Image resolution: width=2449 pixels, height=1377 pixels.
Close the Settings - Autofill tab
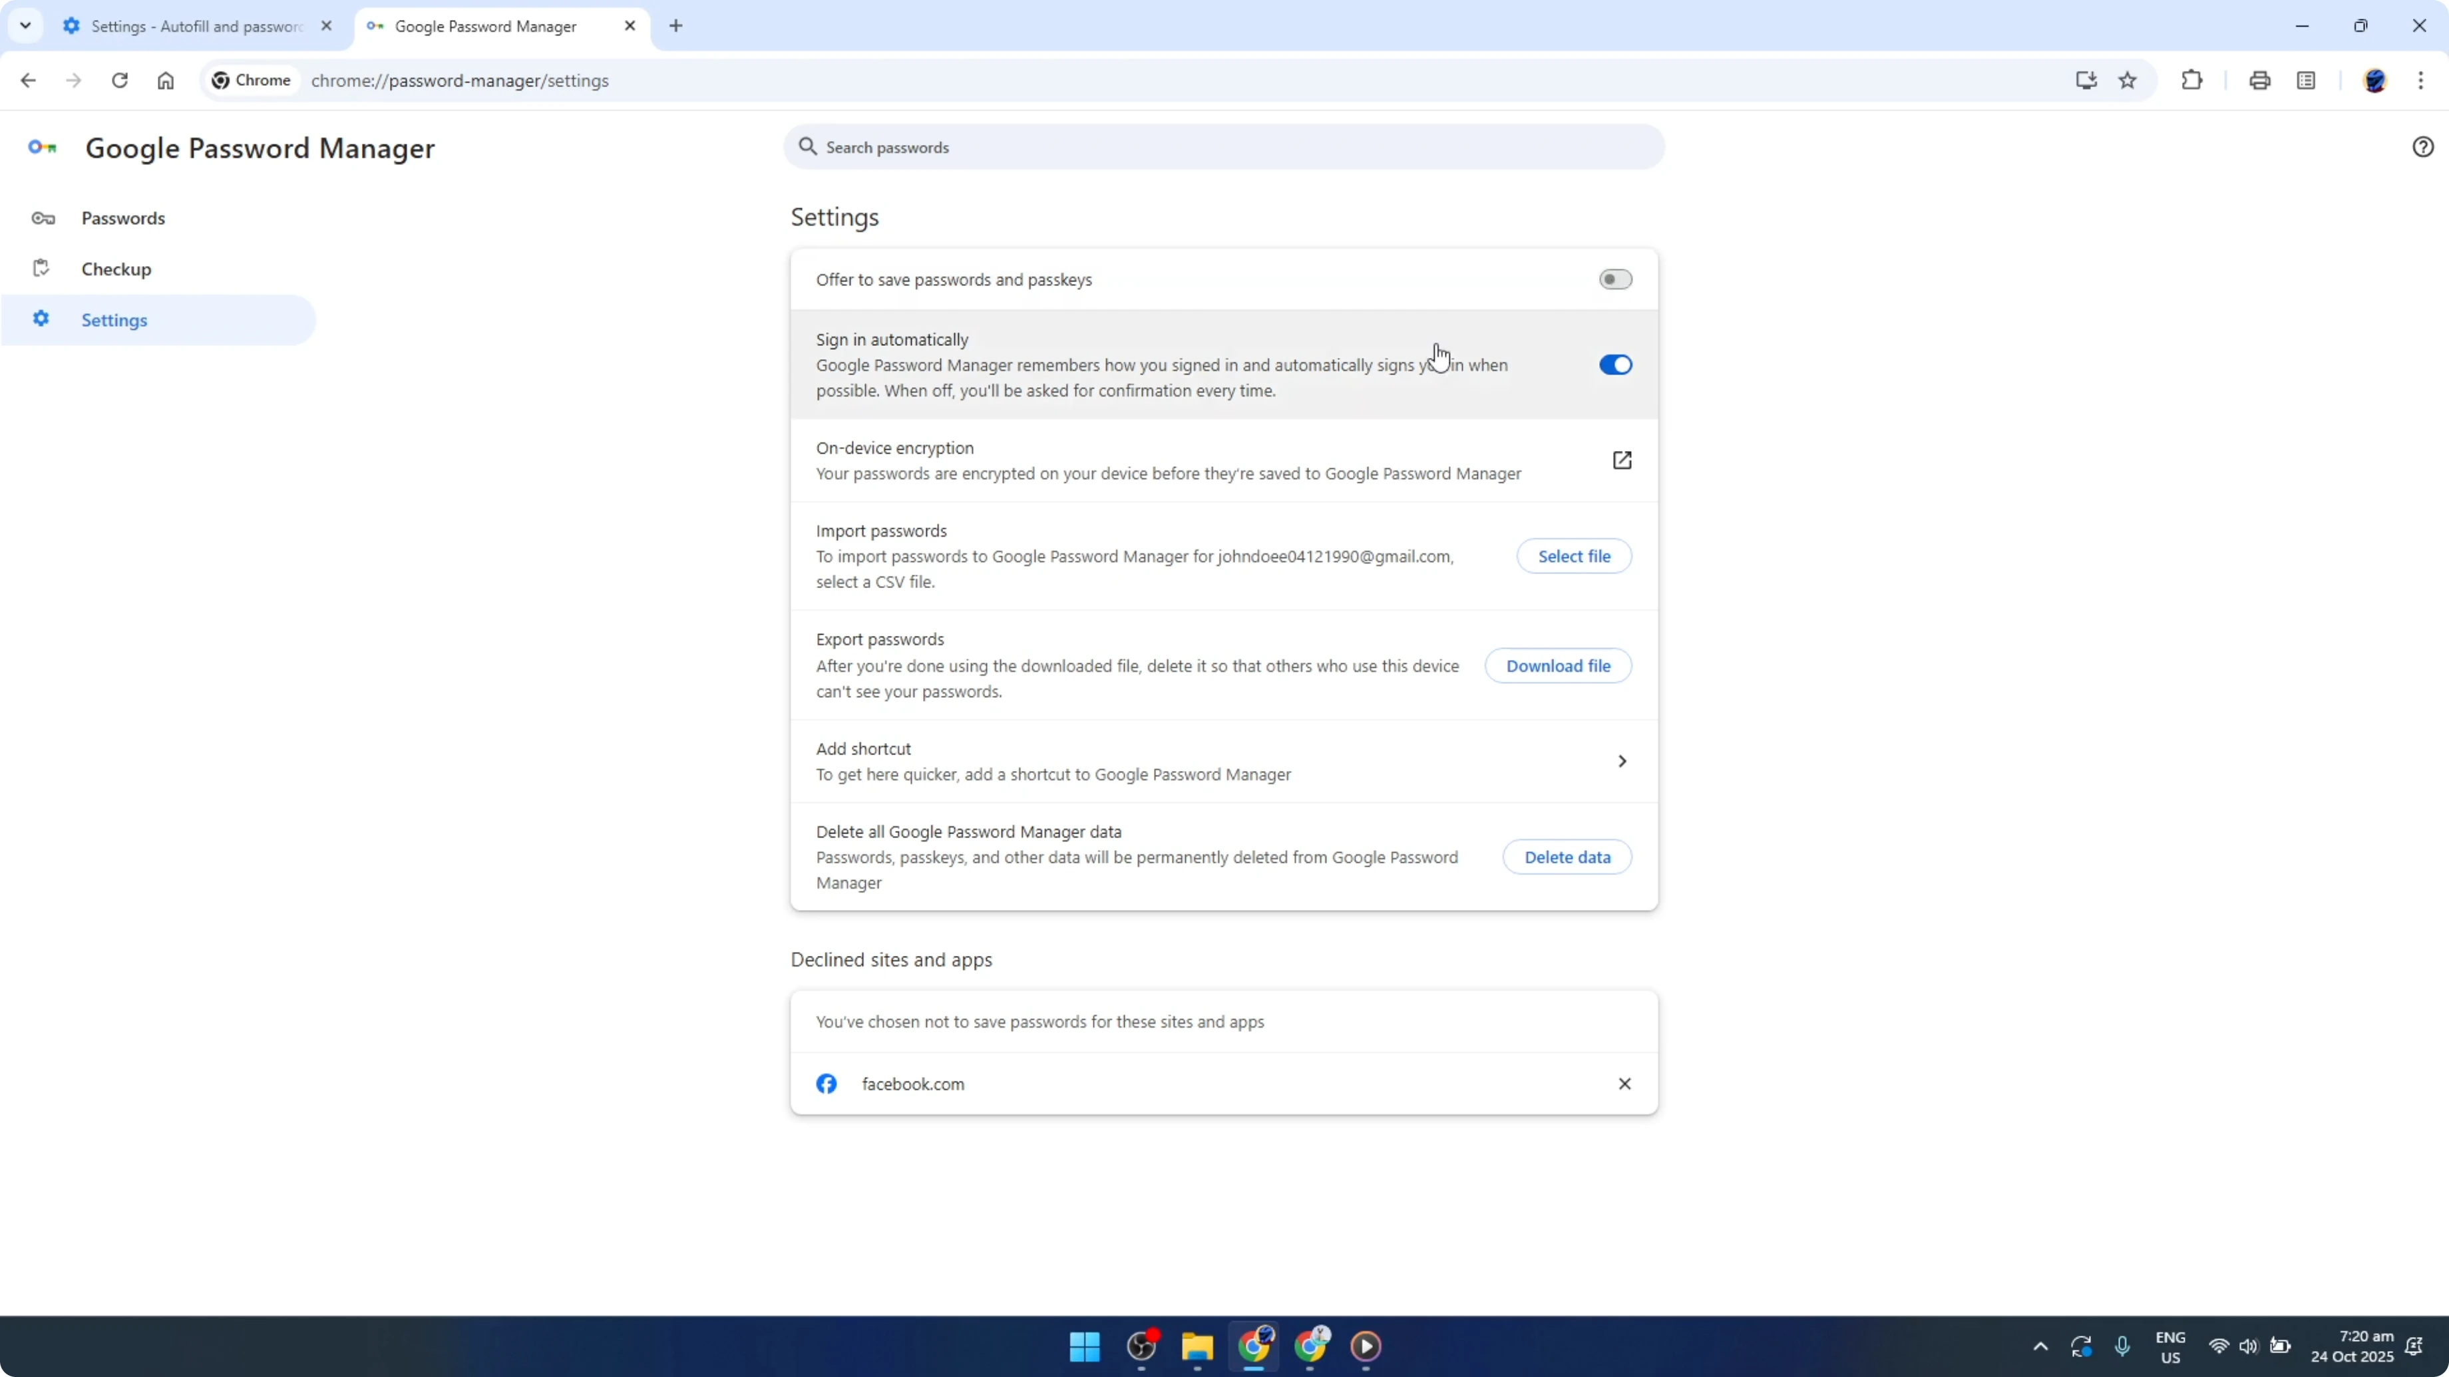pyautogui.click(x=326, y=26)
